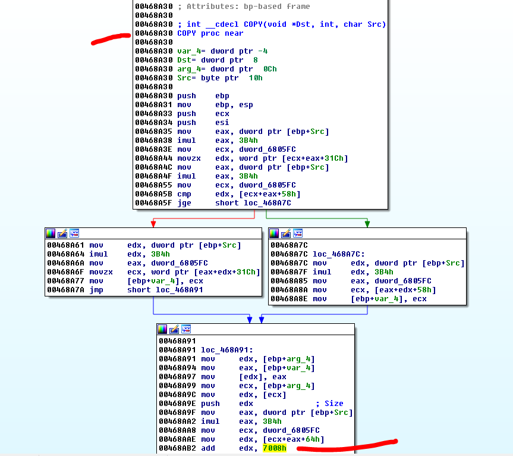Click set node color icon on loc_468A7C block
This screenshot has height=456, width=513.
[275, 233]
